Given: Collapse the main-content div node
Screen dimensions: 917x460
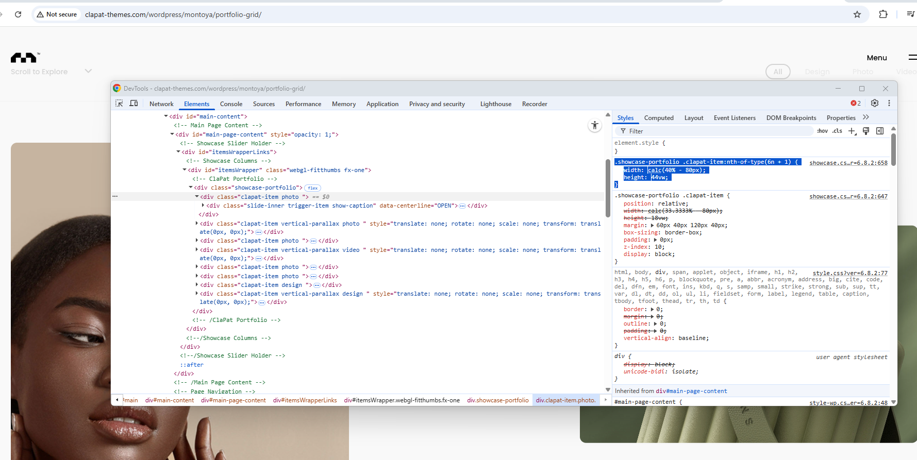Looking at the screenshot, I should pyautogui.click(x=166, y=116).
